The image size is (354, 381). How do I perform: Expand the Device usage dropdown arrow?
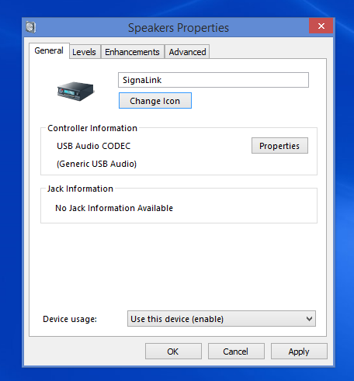pyautogui.click(x=309, y=319)
